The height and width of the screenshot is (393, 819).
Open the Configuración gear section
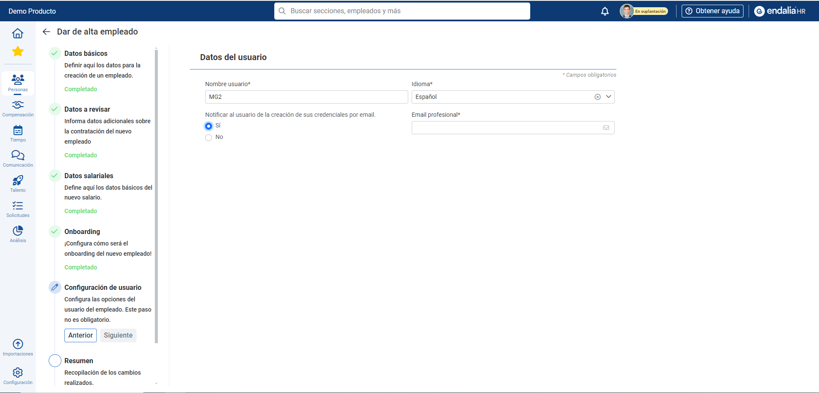pos(18,376)
